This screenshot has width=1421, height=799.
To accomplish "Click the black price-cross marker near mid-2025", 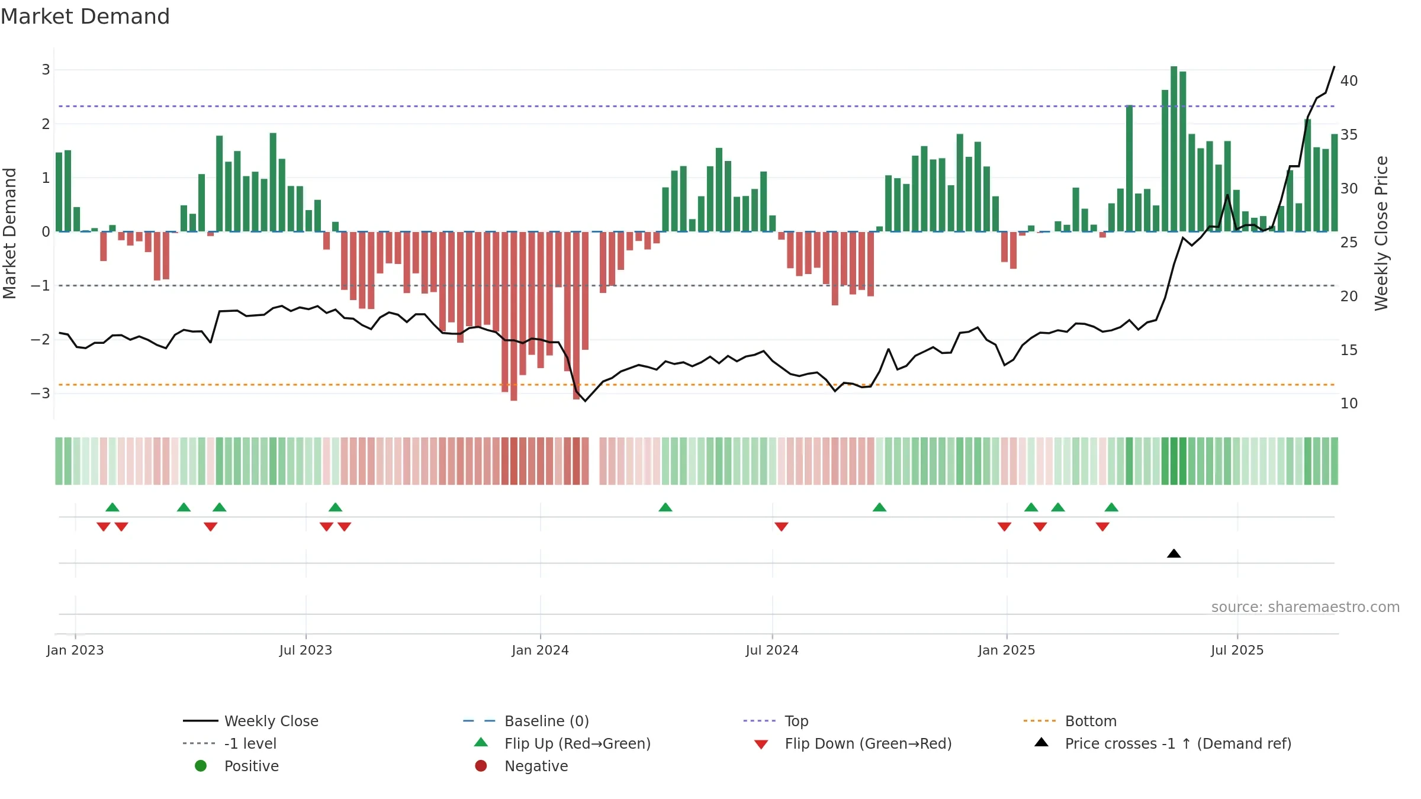I will click(1174, 553).
